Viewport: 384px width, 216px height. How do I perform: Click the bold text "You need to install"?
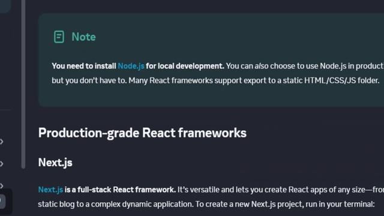click(x=84, y=66)
